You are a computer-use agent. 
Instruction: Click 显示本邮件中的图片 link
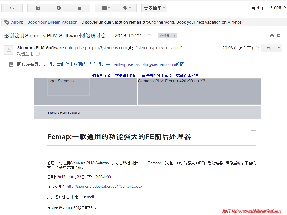(x=67, y=65)
